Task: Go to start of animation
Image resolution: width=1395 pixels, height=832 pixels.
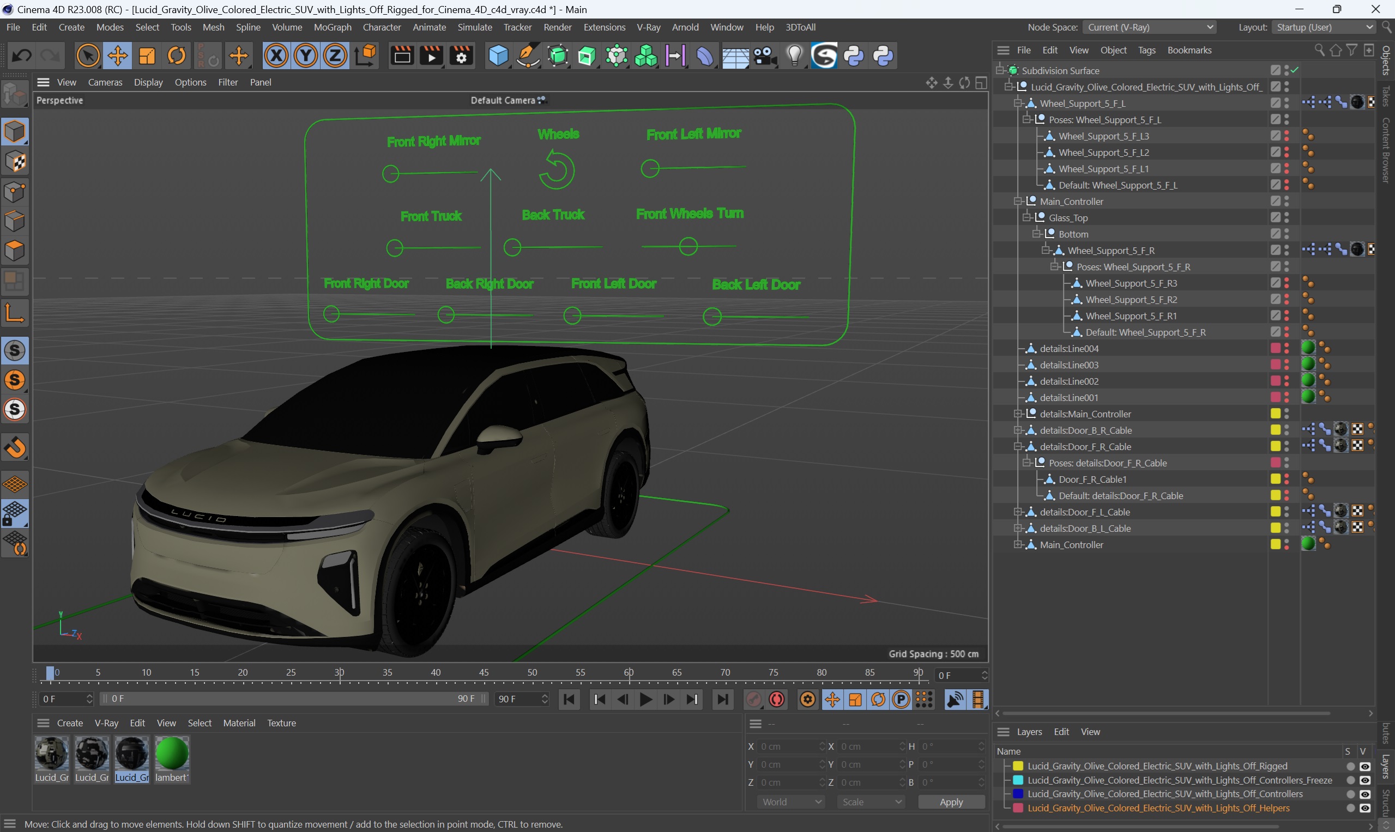Action: [569, 699]
